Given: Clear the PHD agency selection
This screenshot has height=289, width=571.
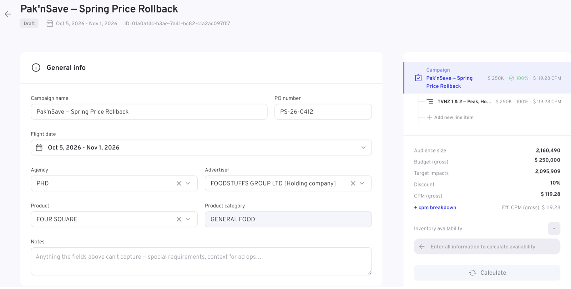Looking at the screenshot, I should click(x=179, y=184).
